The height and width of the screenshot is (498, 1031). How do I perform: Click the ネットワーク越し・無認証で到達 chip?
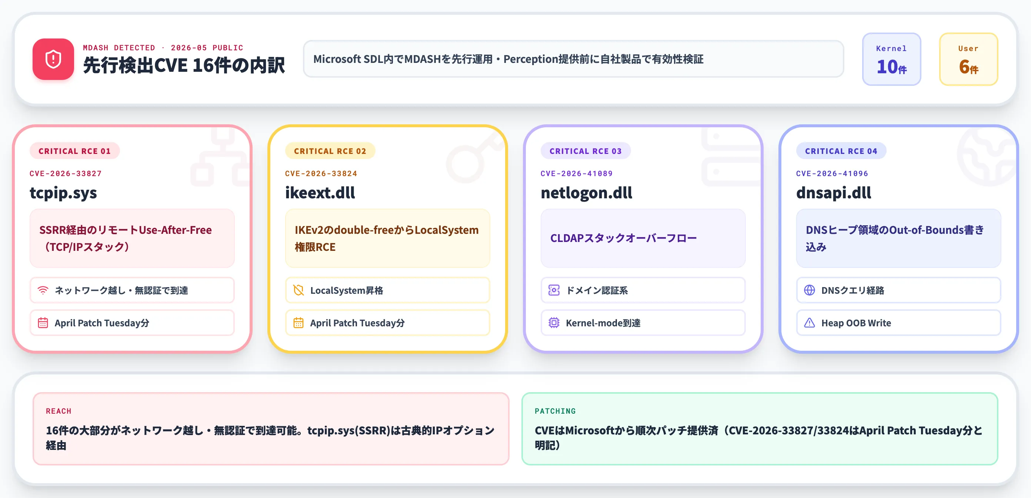(x=132, y=290)
